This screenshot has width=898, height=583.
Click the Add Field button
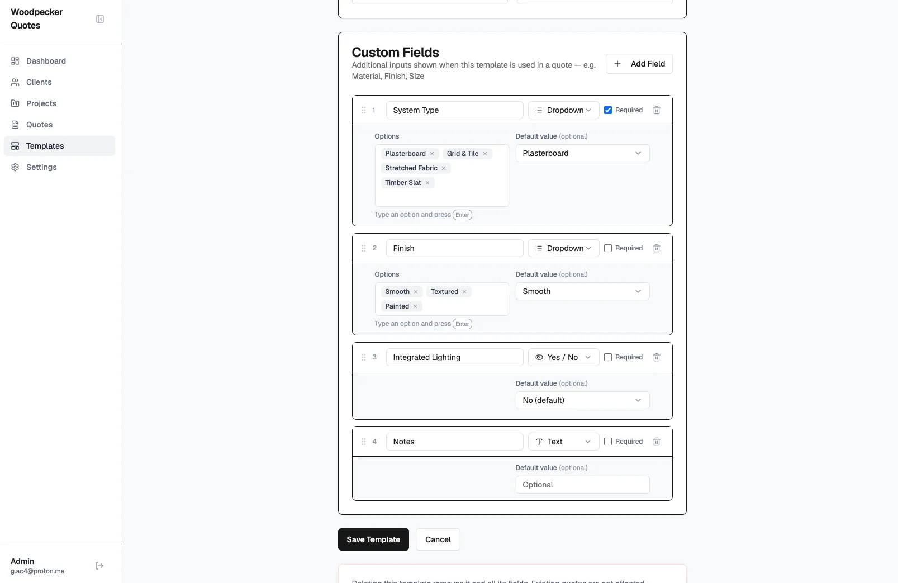point(639,64)
